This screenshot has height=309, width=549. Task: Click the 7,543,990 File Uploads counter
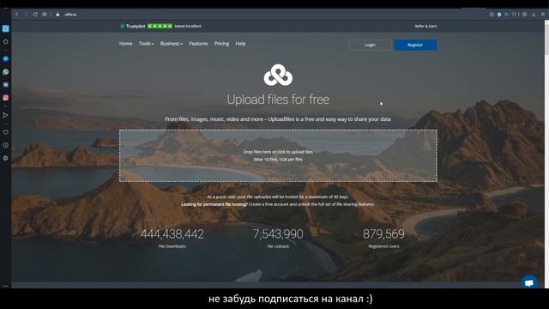point(278,239)
